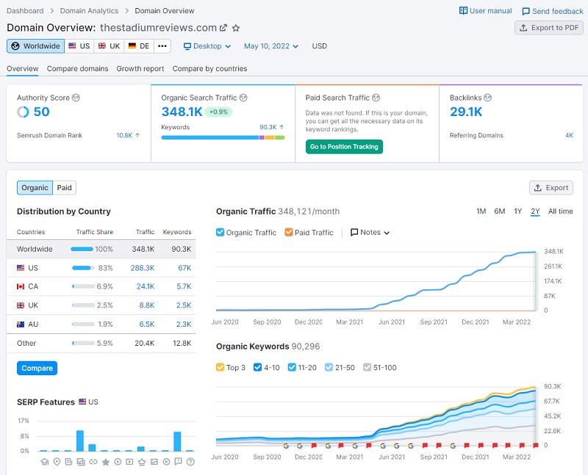Go to Domain Analytics breadcrumb
The width and height of the screenshot is (588, 475).
coord(89,11)
